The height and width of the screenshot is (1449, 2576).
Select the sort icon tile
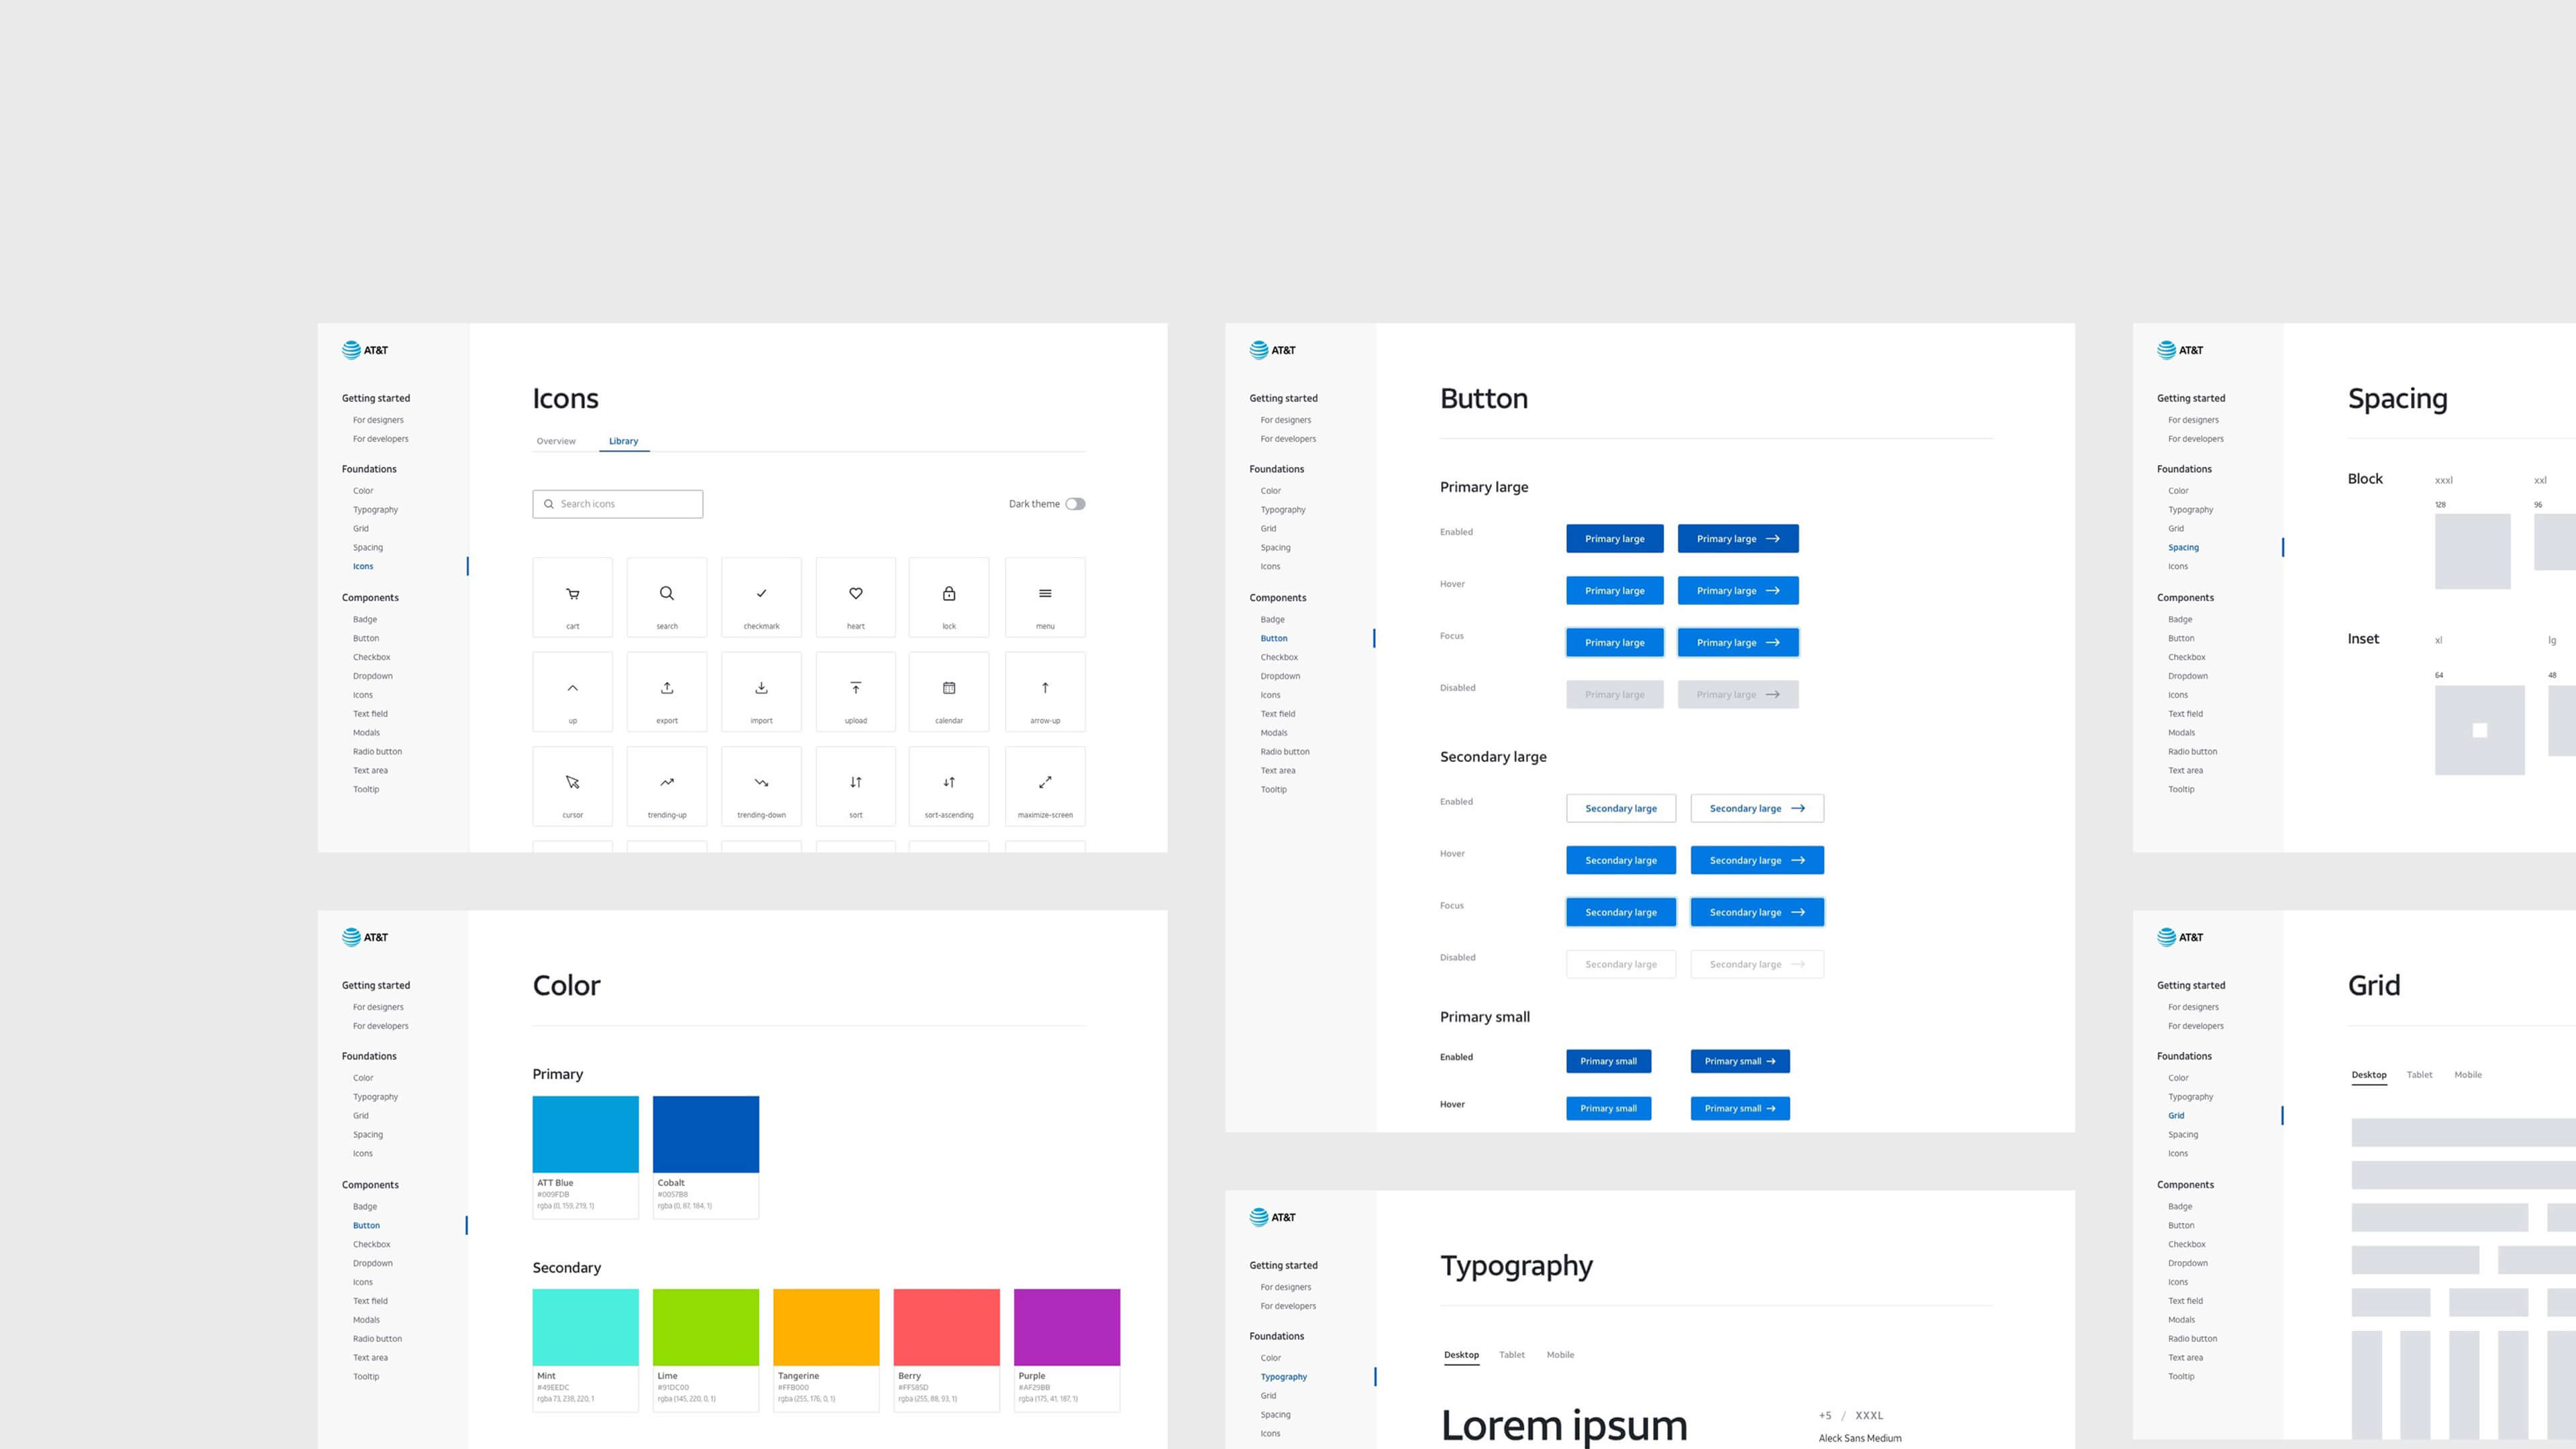[x=856, y=786]
